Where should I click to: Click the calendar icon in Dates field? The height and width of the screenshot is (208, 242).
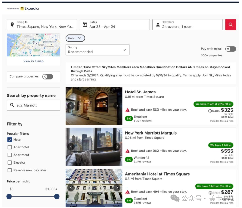85,24
